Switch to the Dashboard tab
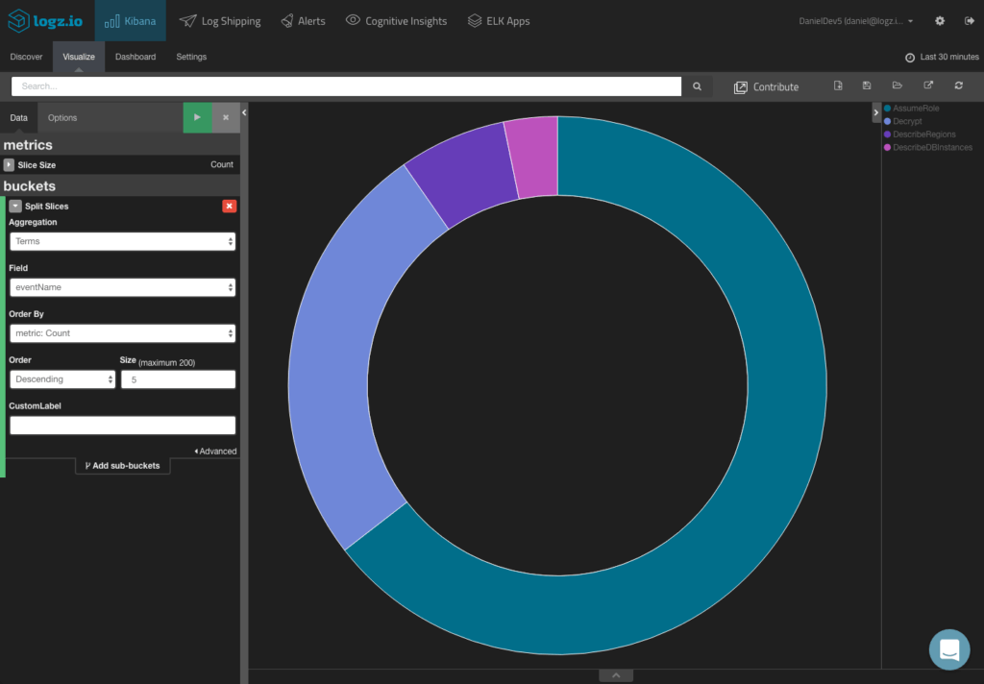Screen dimensions: 984x684 click(135, 57)
